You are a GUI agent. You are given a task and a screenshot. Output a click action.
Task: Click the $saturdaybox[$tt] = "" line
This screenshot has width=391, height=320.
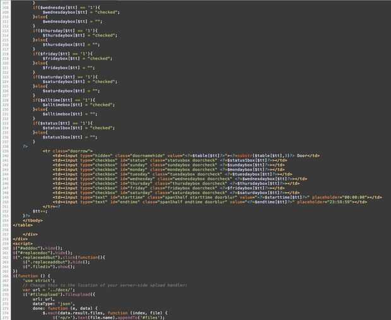(x=71, y=91)
